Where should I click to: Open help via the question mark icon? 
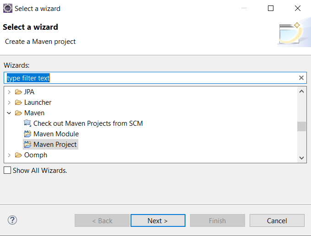pyautogui.click(x=12, y=220)
